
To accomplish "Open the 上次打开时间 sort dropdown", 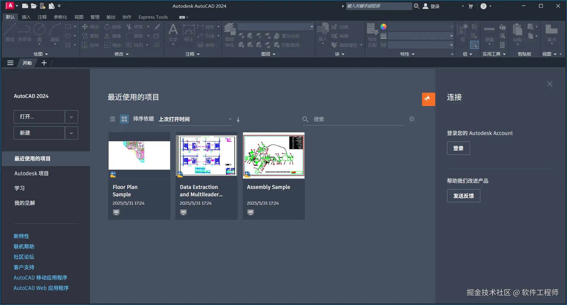I will [195, 119].
